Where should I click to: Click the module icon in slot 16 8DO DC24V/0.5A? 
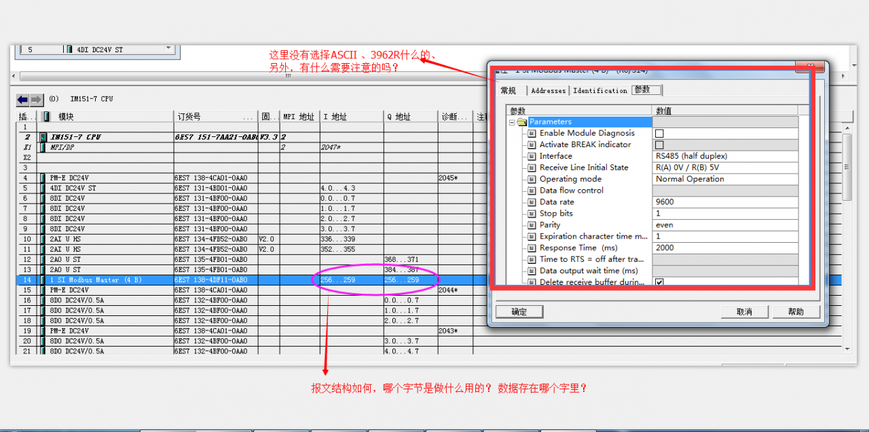click(x=43, y=300)
